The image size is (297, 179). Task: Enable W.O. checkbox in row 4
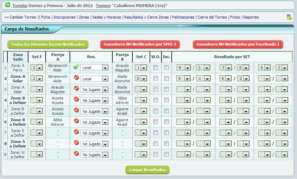point(156,100)
